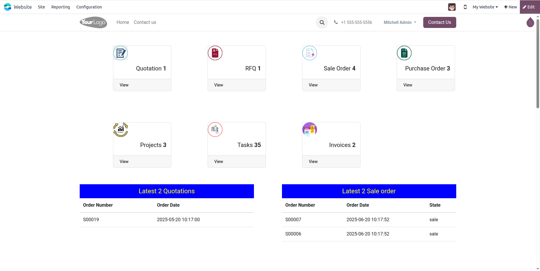Toggle mobile preview phone icon

465,7
